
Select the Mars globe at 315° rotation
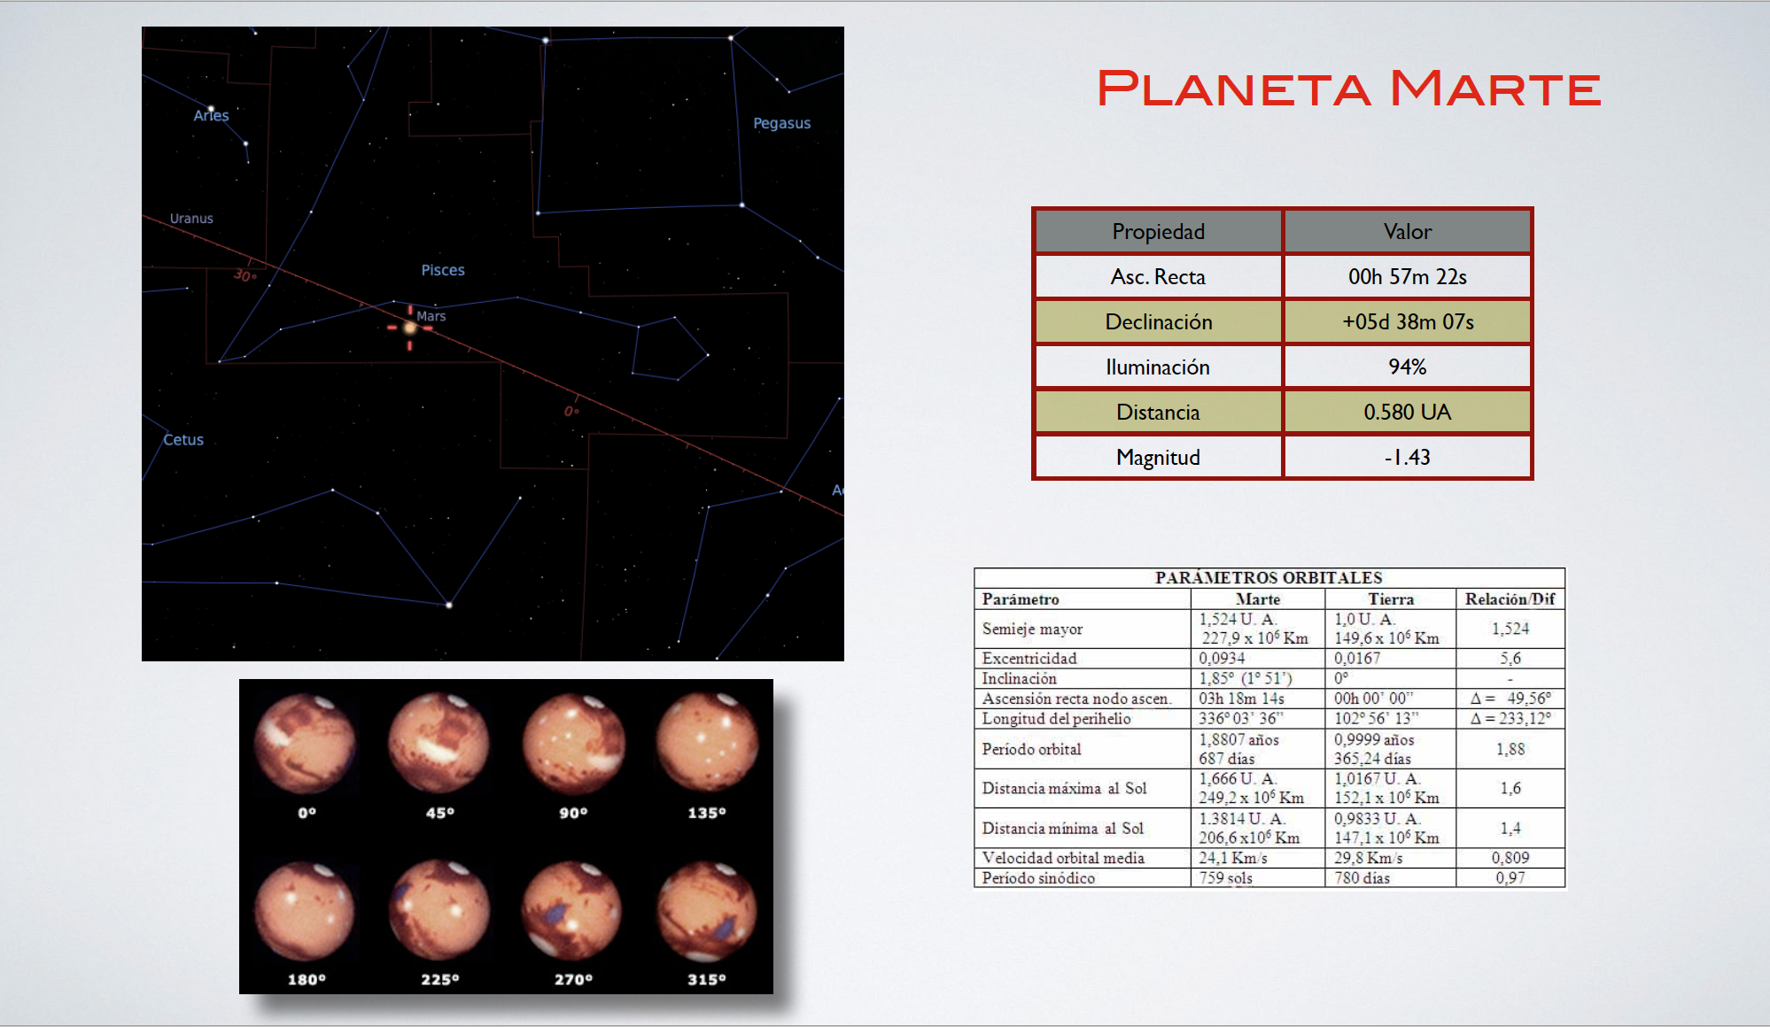tap(707, 911)
